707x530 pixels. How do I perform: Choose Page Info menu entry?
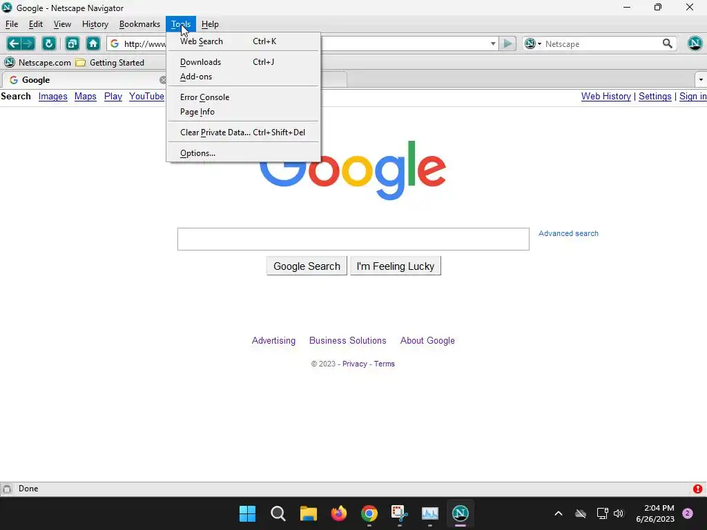(244, 112)
